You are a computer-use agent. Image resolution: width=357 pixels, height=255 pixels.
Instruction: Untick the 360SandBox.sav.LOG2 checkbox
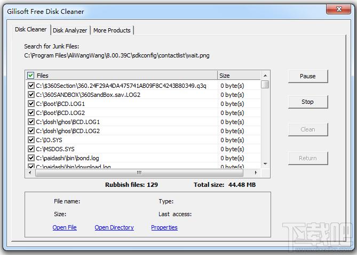click(x=31, y=95)
